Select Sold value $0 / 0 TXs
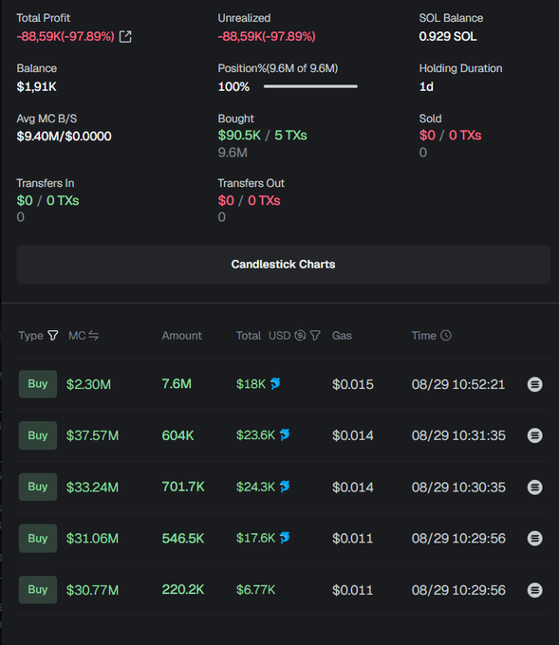The image size is (559, 645). 450,136
